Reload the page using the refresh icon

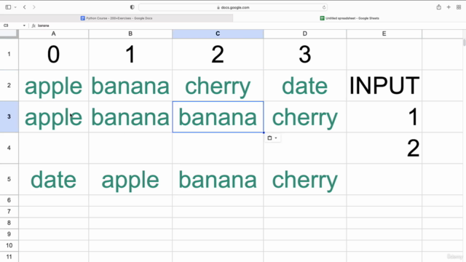(x=324, y=7)
